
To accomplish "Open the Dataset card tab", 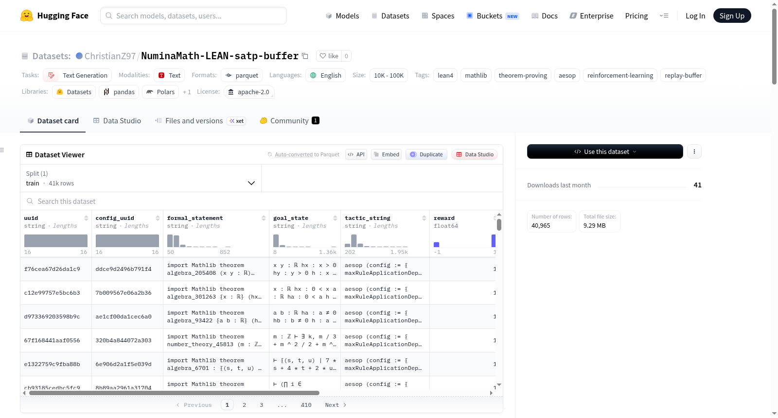I will pyautogui.click(x=53, y=121).
